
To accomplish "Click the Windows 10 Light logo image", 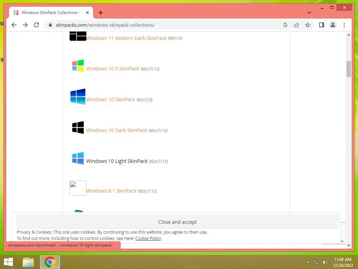I will pos(78,158).
